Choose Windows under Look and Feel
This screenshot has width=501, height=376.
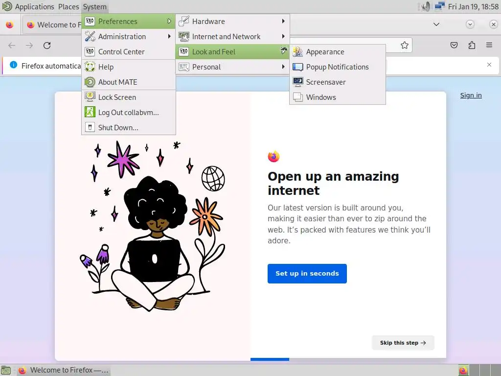tap(338, 97)
